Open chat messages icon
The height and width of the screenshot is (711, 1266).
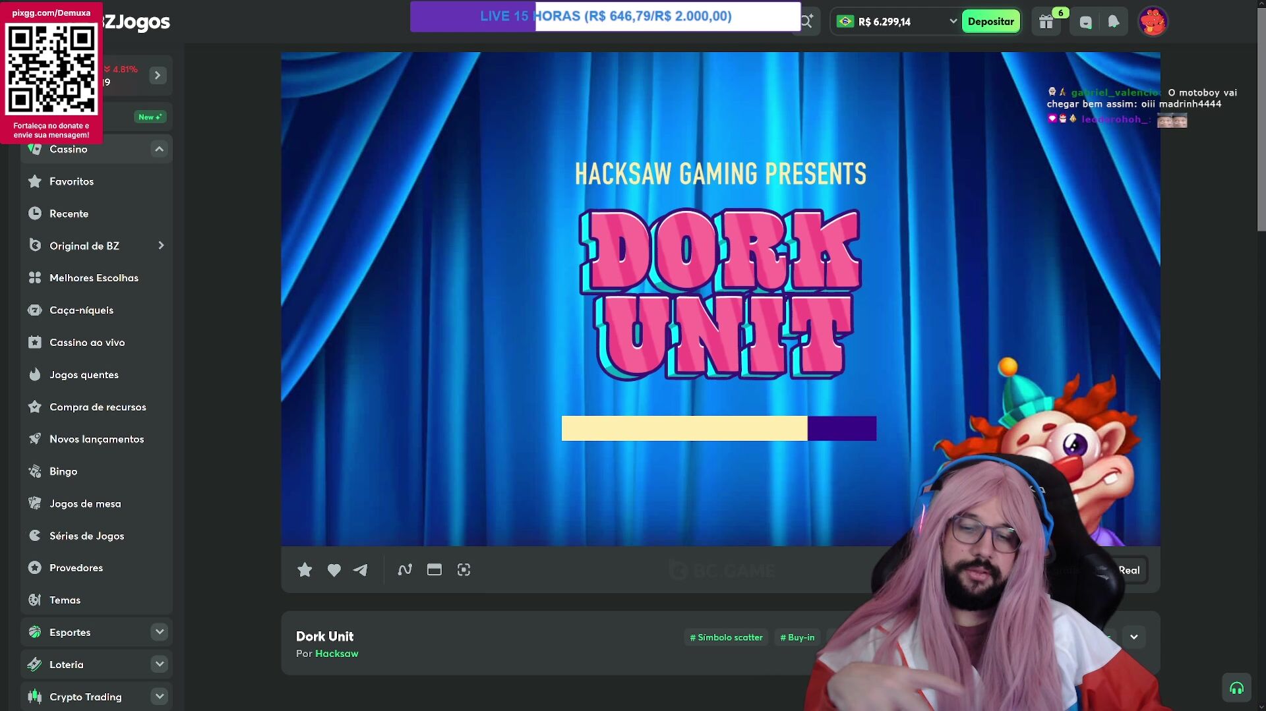coord(1086,22)
